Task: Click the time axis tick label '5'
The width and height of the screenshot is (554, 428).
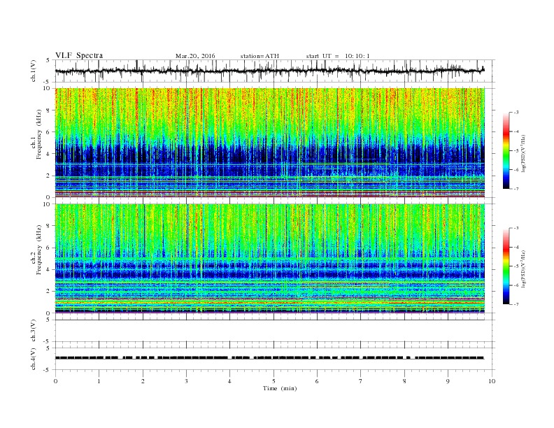Action: (274, 381)
